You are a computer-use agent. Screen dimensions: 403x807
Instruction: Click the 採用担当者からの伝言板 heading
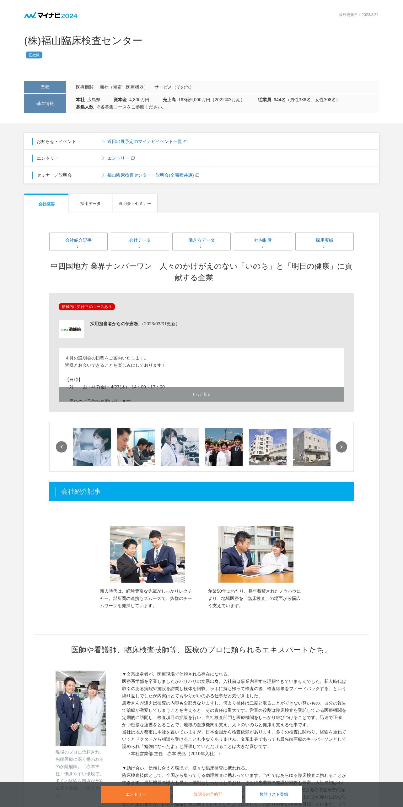[114, 324]
